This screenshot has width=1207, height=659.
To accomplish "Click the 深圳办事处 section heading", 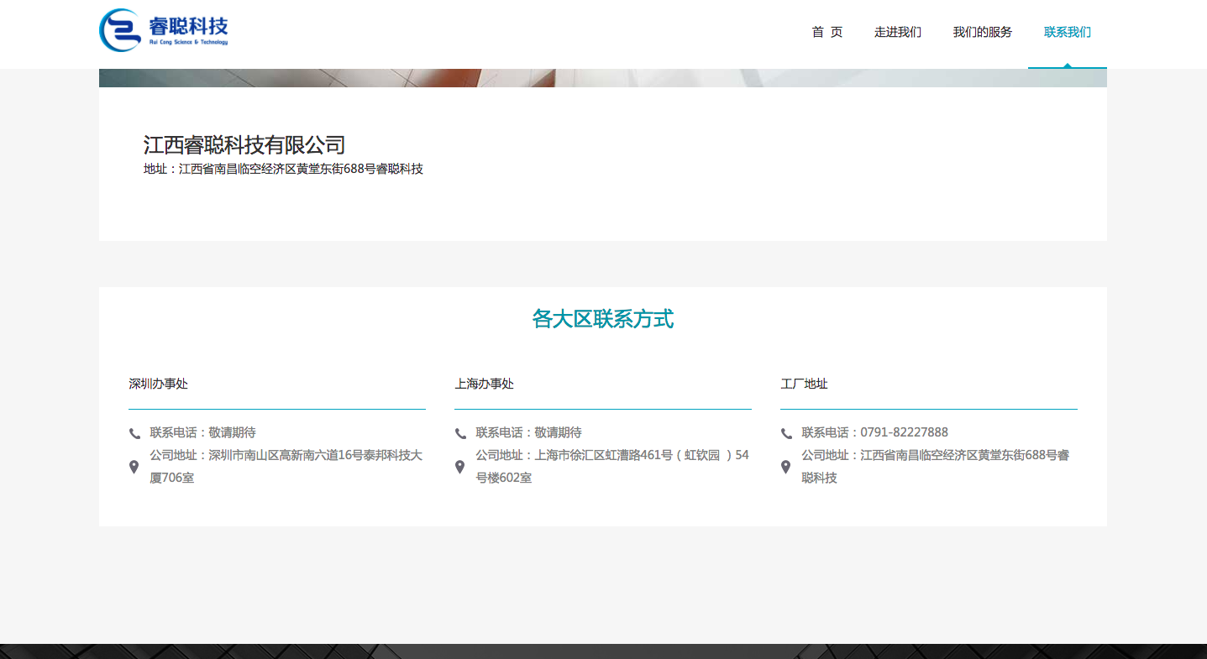I will tap(158, 384).
